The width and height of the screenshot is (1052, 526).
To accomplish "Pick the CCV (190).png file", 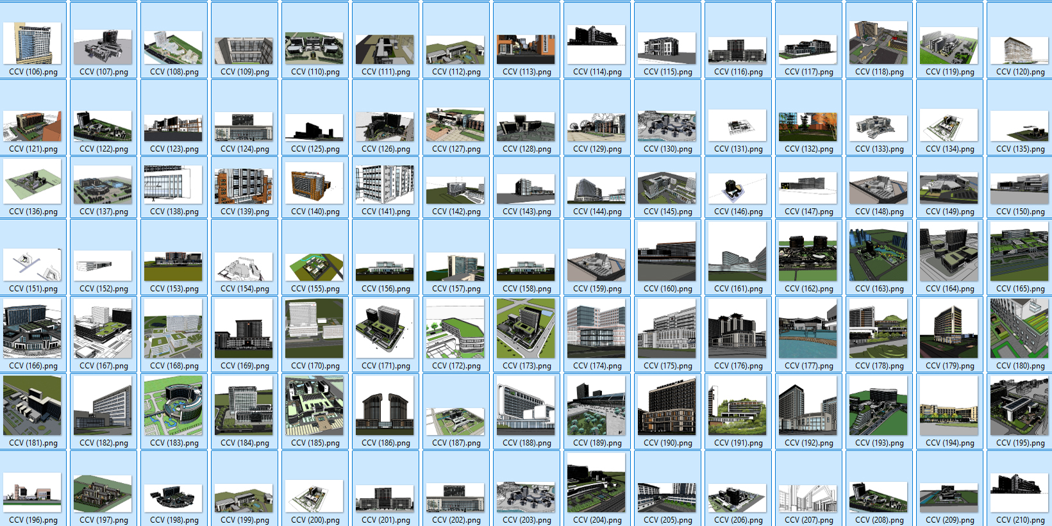I will 667,406.
